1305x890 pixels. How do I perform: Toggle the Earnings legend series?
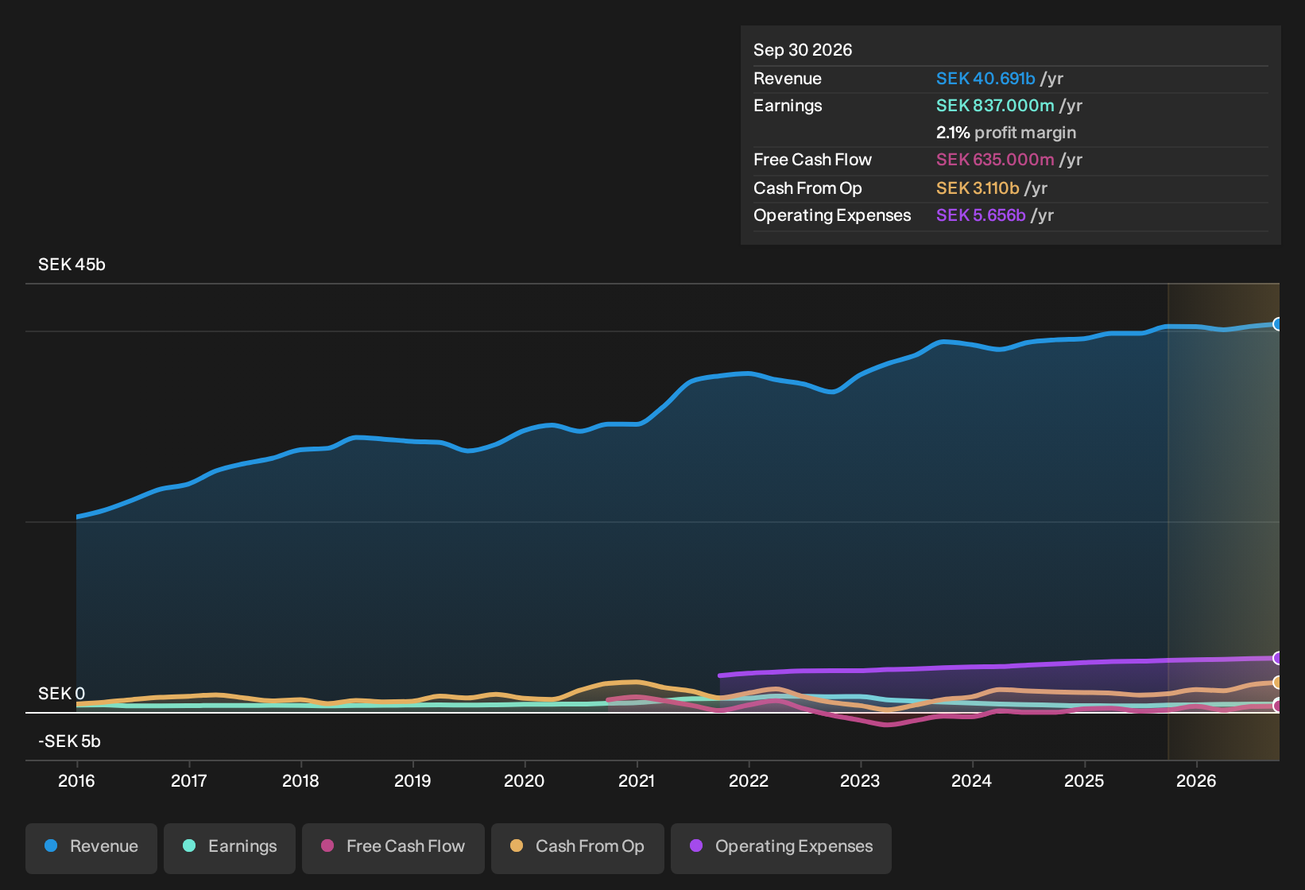click(x=230, y=847)
